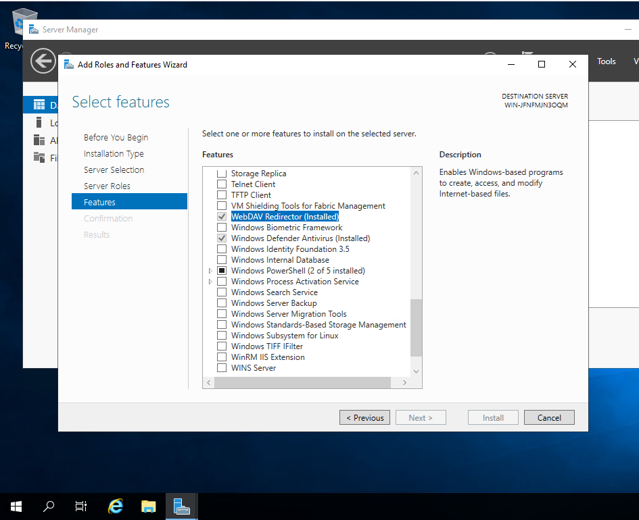Tick the Windows Search Service checkbox
Image resolution: width=639 pixels, height=520 pixels.
222,292
